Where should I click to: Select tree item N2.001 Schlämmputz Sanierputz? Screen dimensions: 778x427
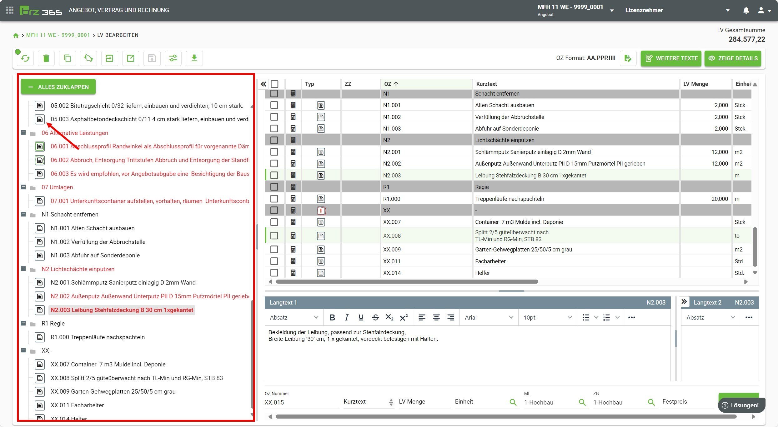[123, 283]
